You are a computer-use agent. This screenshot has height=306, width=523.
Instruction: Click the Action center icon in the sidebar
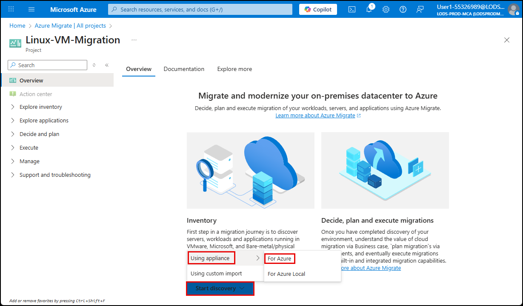[x=13, y=94]
